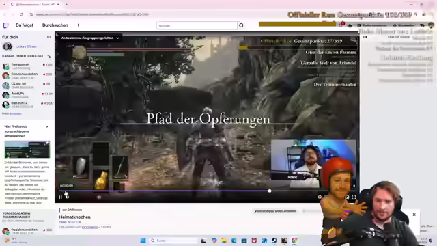
Task: Open the Durchsuchen tab
Action: click(x=55, y=25)
